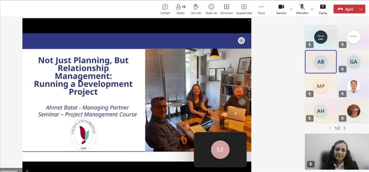This screenshot has height=172, width=369.
Task: Expand the Kamera options arrow
Action: pyautogui.click(x=291, y=9)
